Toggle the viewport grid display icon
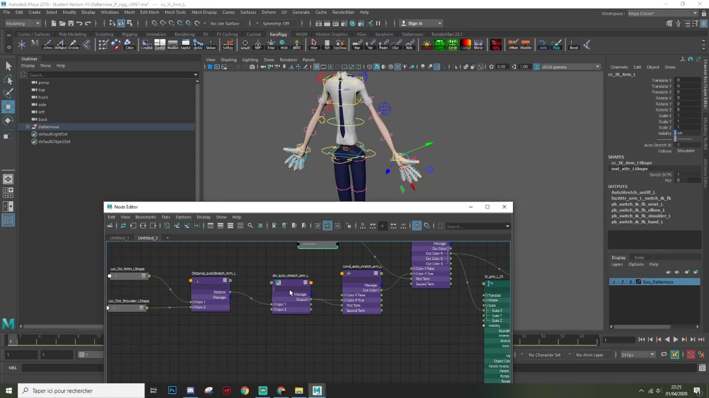The width and height of the screenshot is (709, 398). click(x=316, y=67)
